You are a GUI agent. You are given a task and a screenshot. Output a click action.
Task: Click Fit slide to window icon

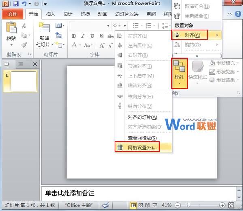point(231,205)
